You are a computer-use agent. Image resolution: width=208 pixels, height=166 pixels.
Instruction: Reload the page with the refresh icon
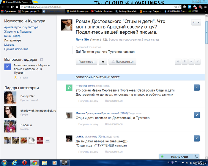(x=12, y=7)
